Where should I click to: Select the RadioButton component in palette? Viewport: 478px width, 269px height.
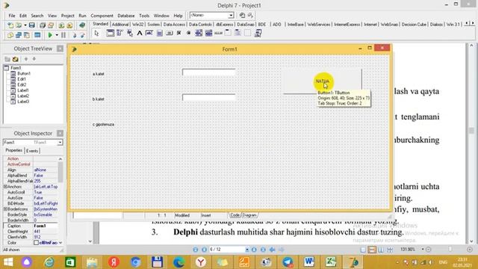point(189,33)
